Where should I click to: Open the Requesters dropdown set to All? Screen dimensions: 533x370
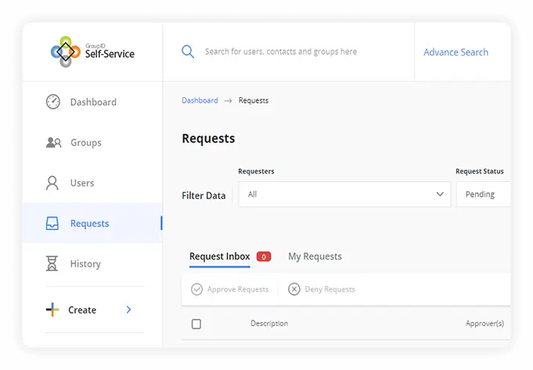click(x=344, y=194)
